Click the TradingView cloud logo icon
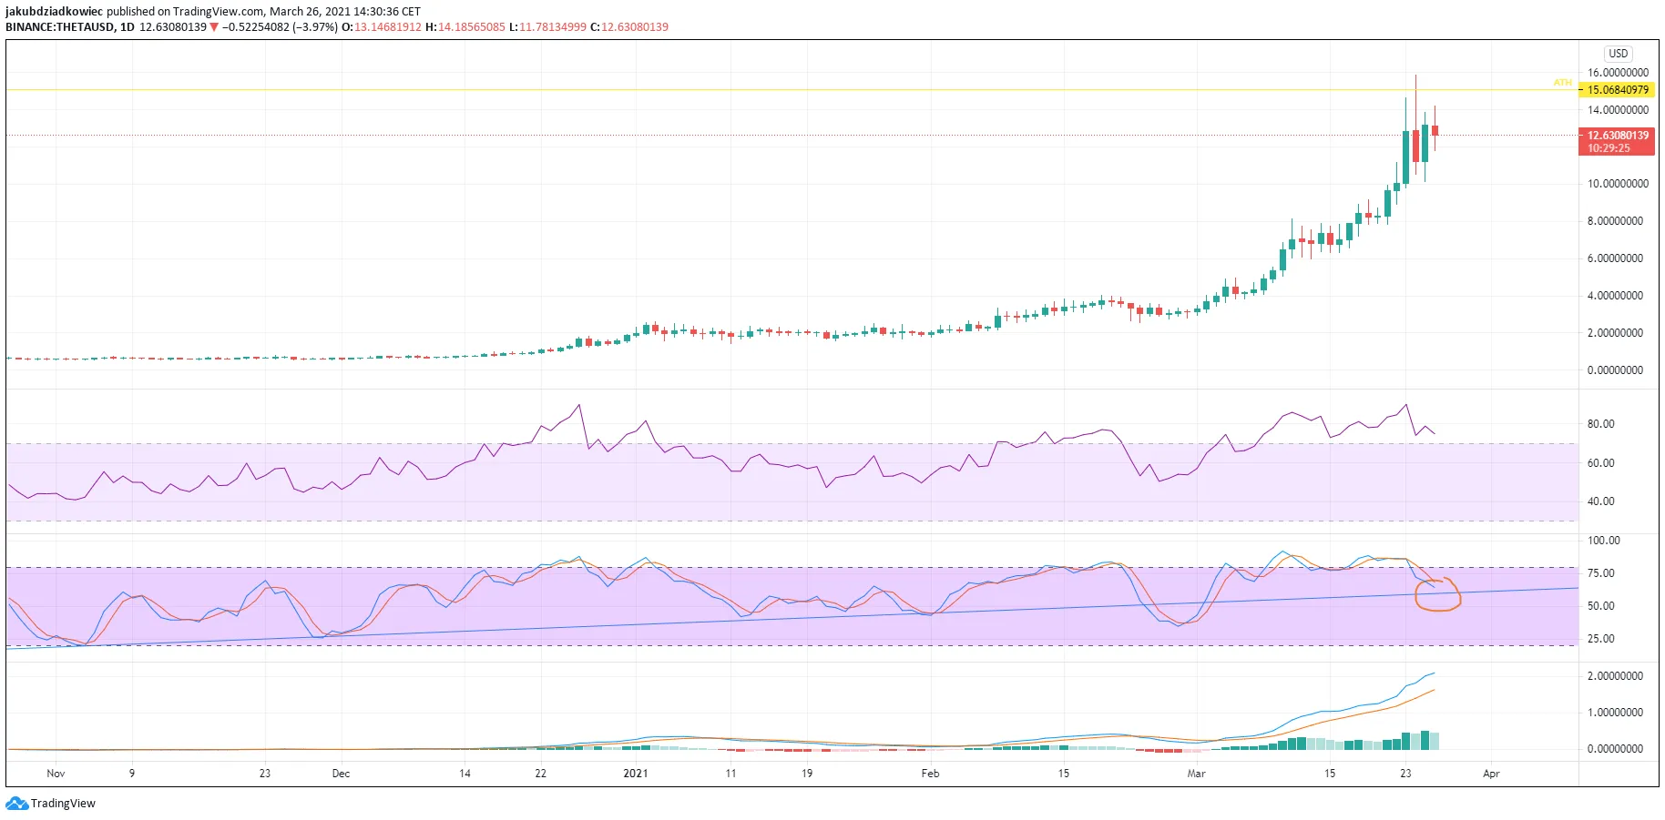 point(17,804)
